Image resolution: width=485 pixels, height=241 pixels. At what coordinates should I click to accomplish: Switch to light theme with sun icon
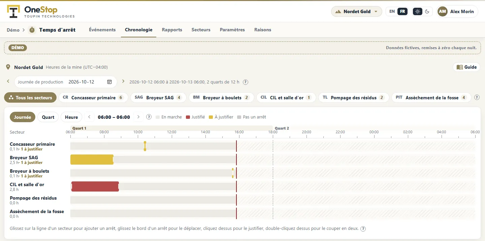pyautogui.click(x=418, y=11)
